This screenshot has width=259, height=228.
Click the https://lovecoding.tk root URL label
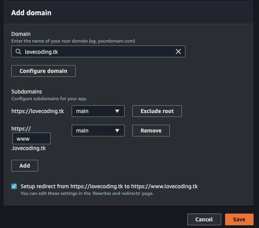click(37, 111)
